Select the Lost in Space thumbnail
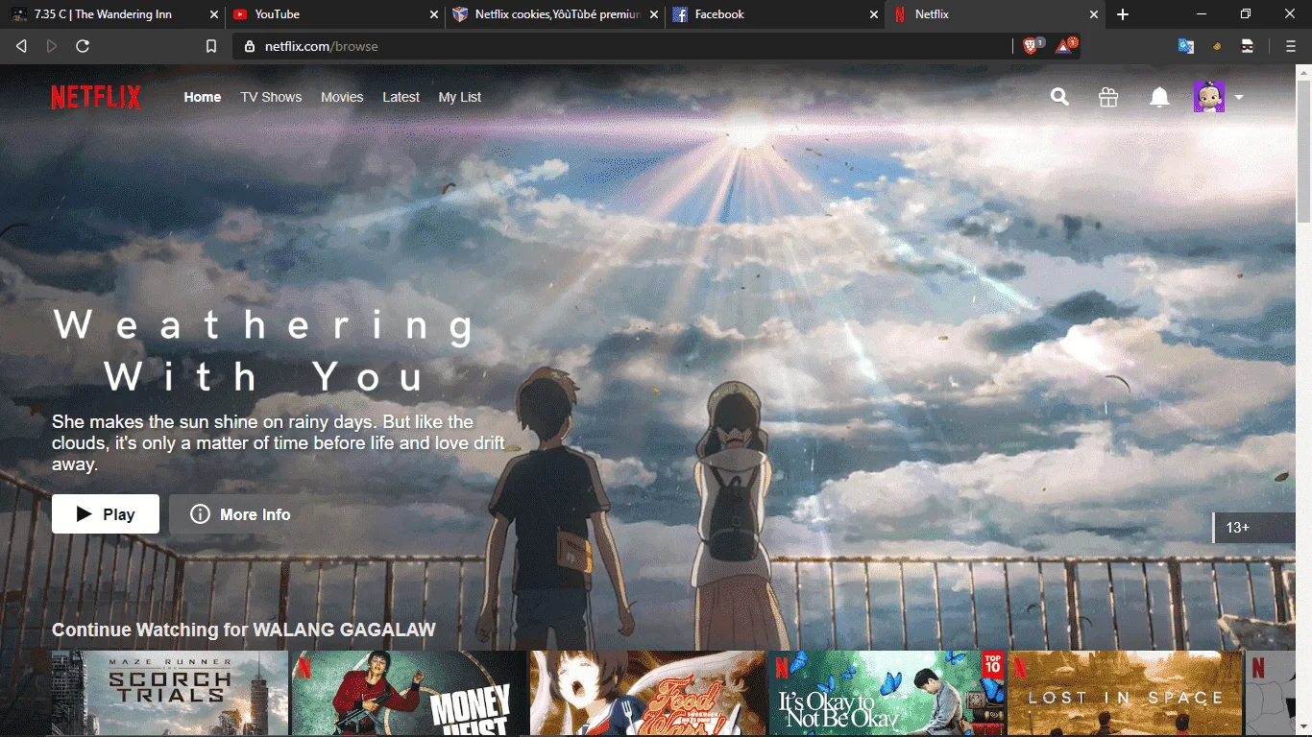 [x=1125, y=694]
